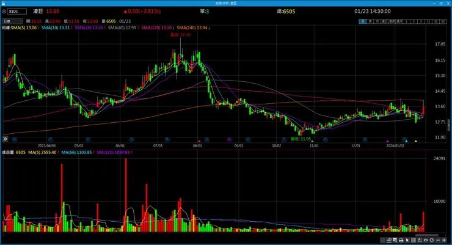Image resolution: width=452 pixels, height=245 pixels.
Task: Click the print chart icon
Action: 401,240
